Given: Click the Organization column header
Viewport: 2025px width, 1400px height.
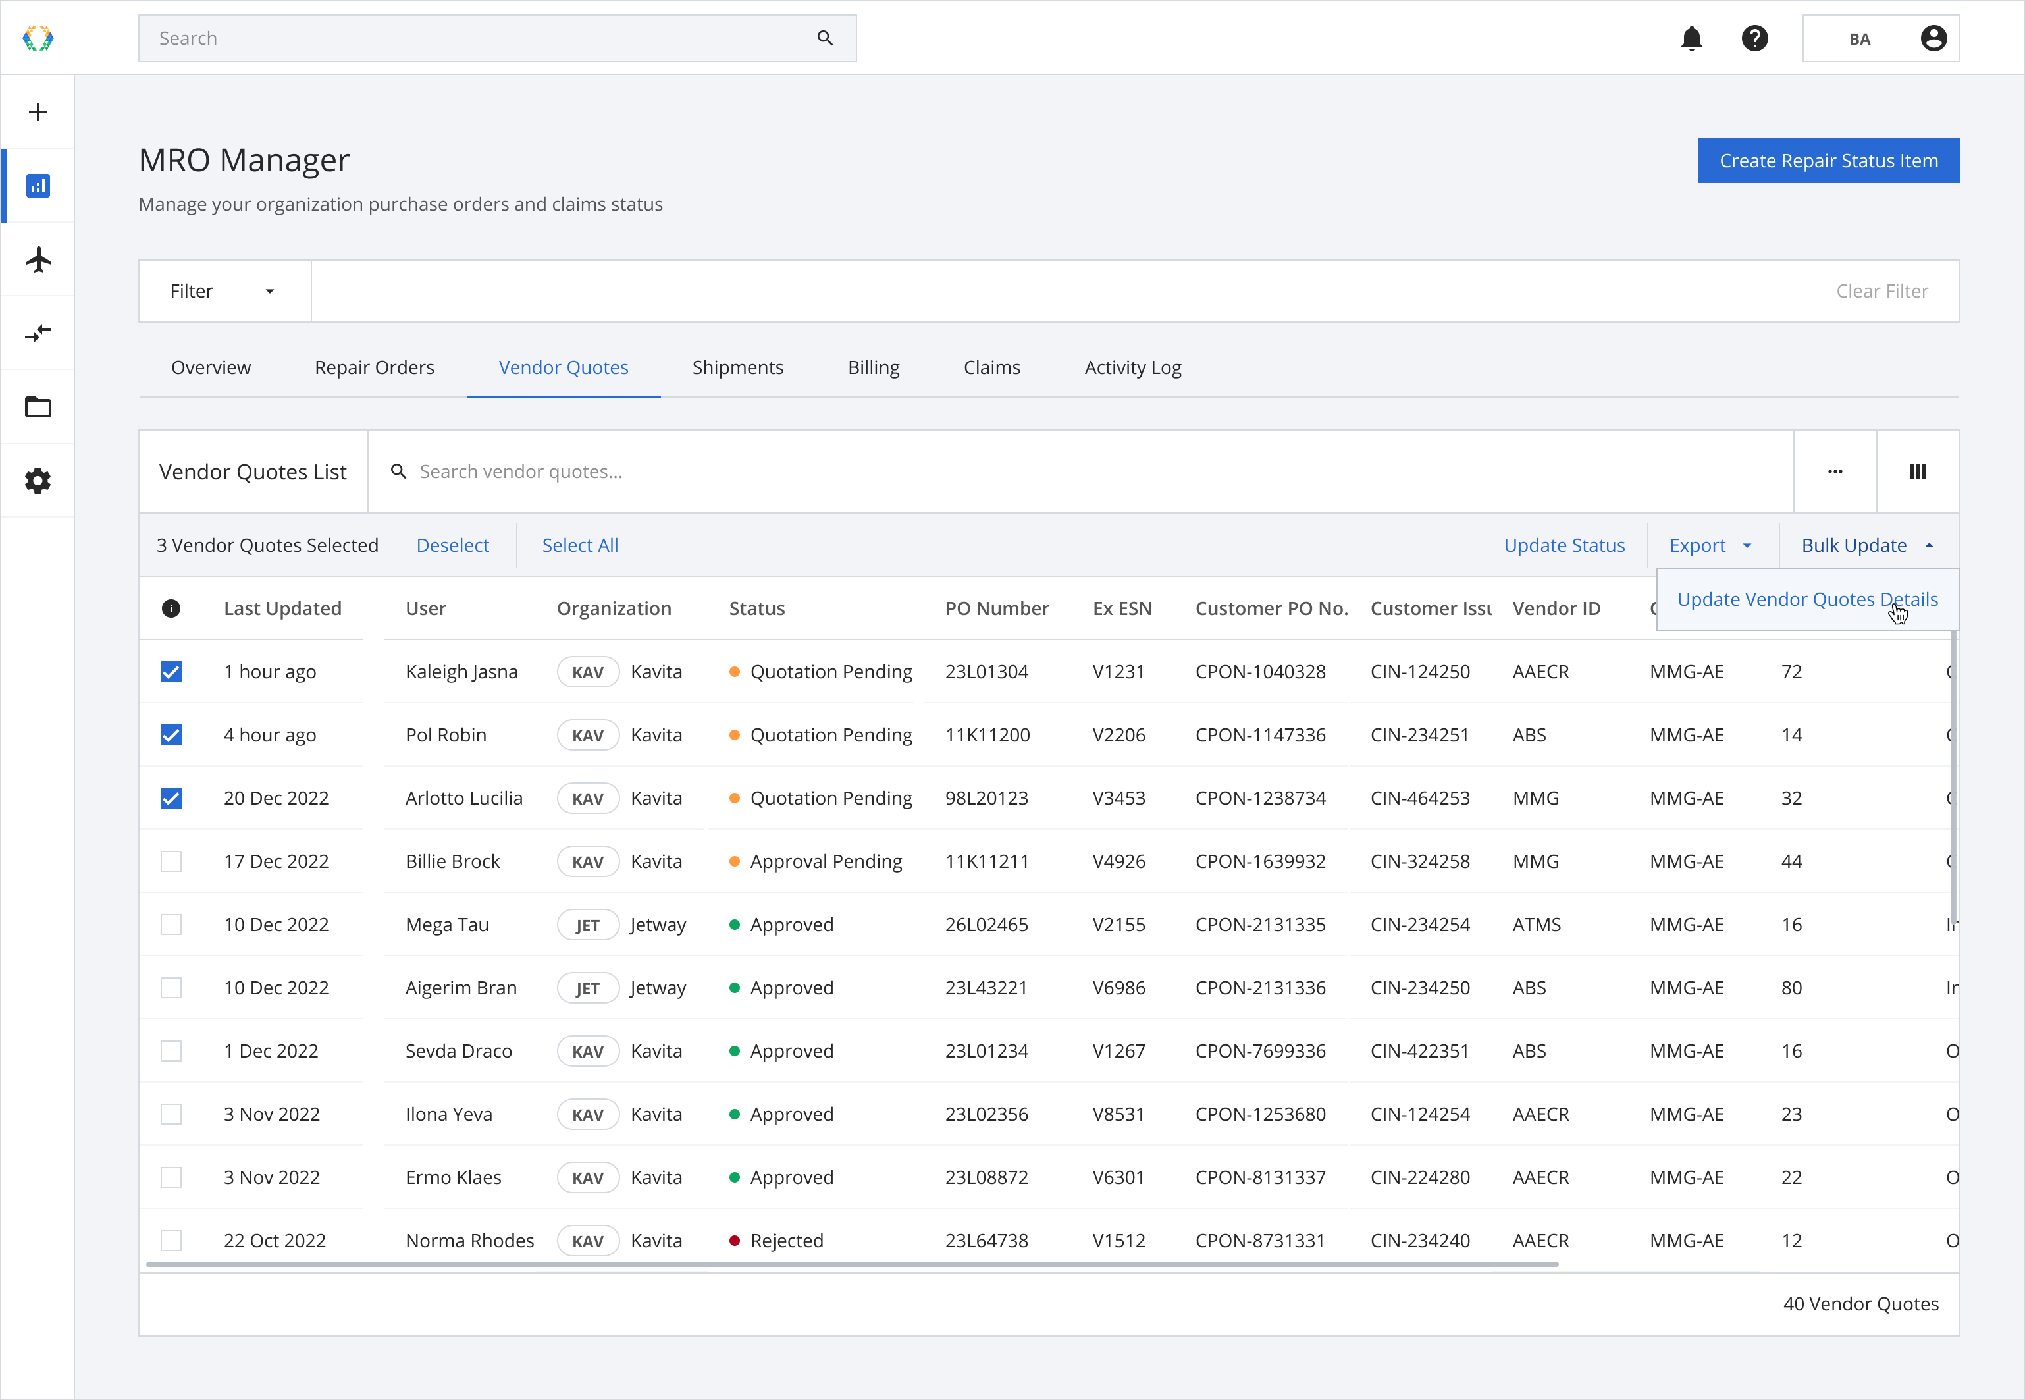Looking at the screenshot, I should point(614,608).
